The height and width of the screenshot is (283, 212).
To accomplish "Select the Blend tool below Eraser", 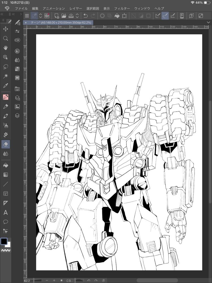I will point(6,154).
